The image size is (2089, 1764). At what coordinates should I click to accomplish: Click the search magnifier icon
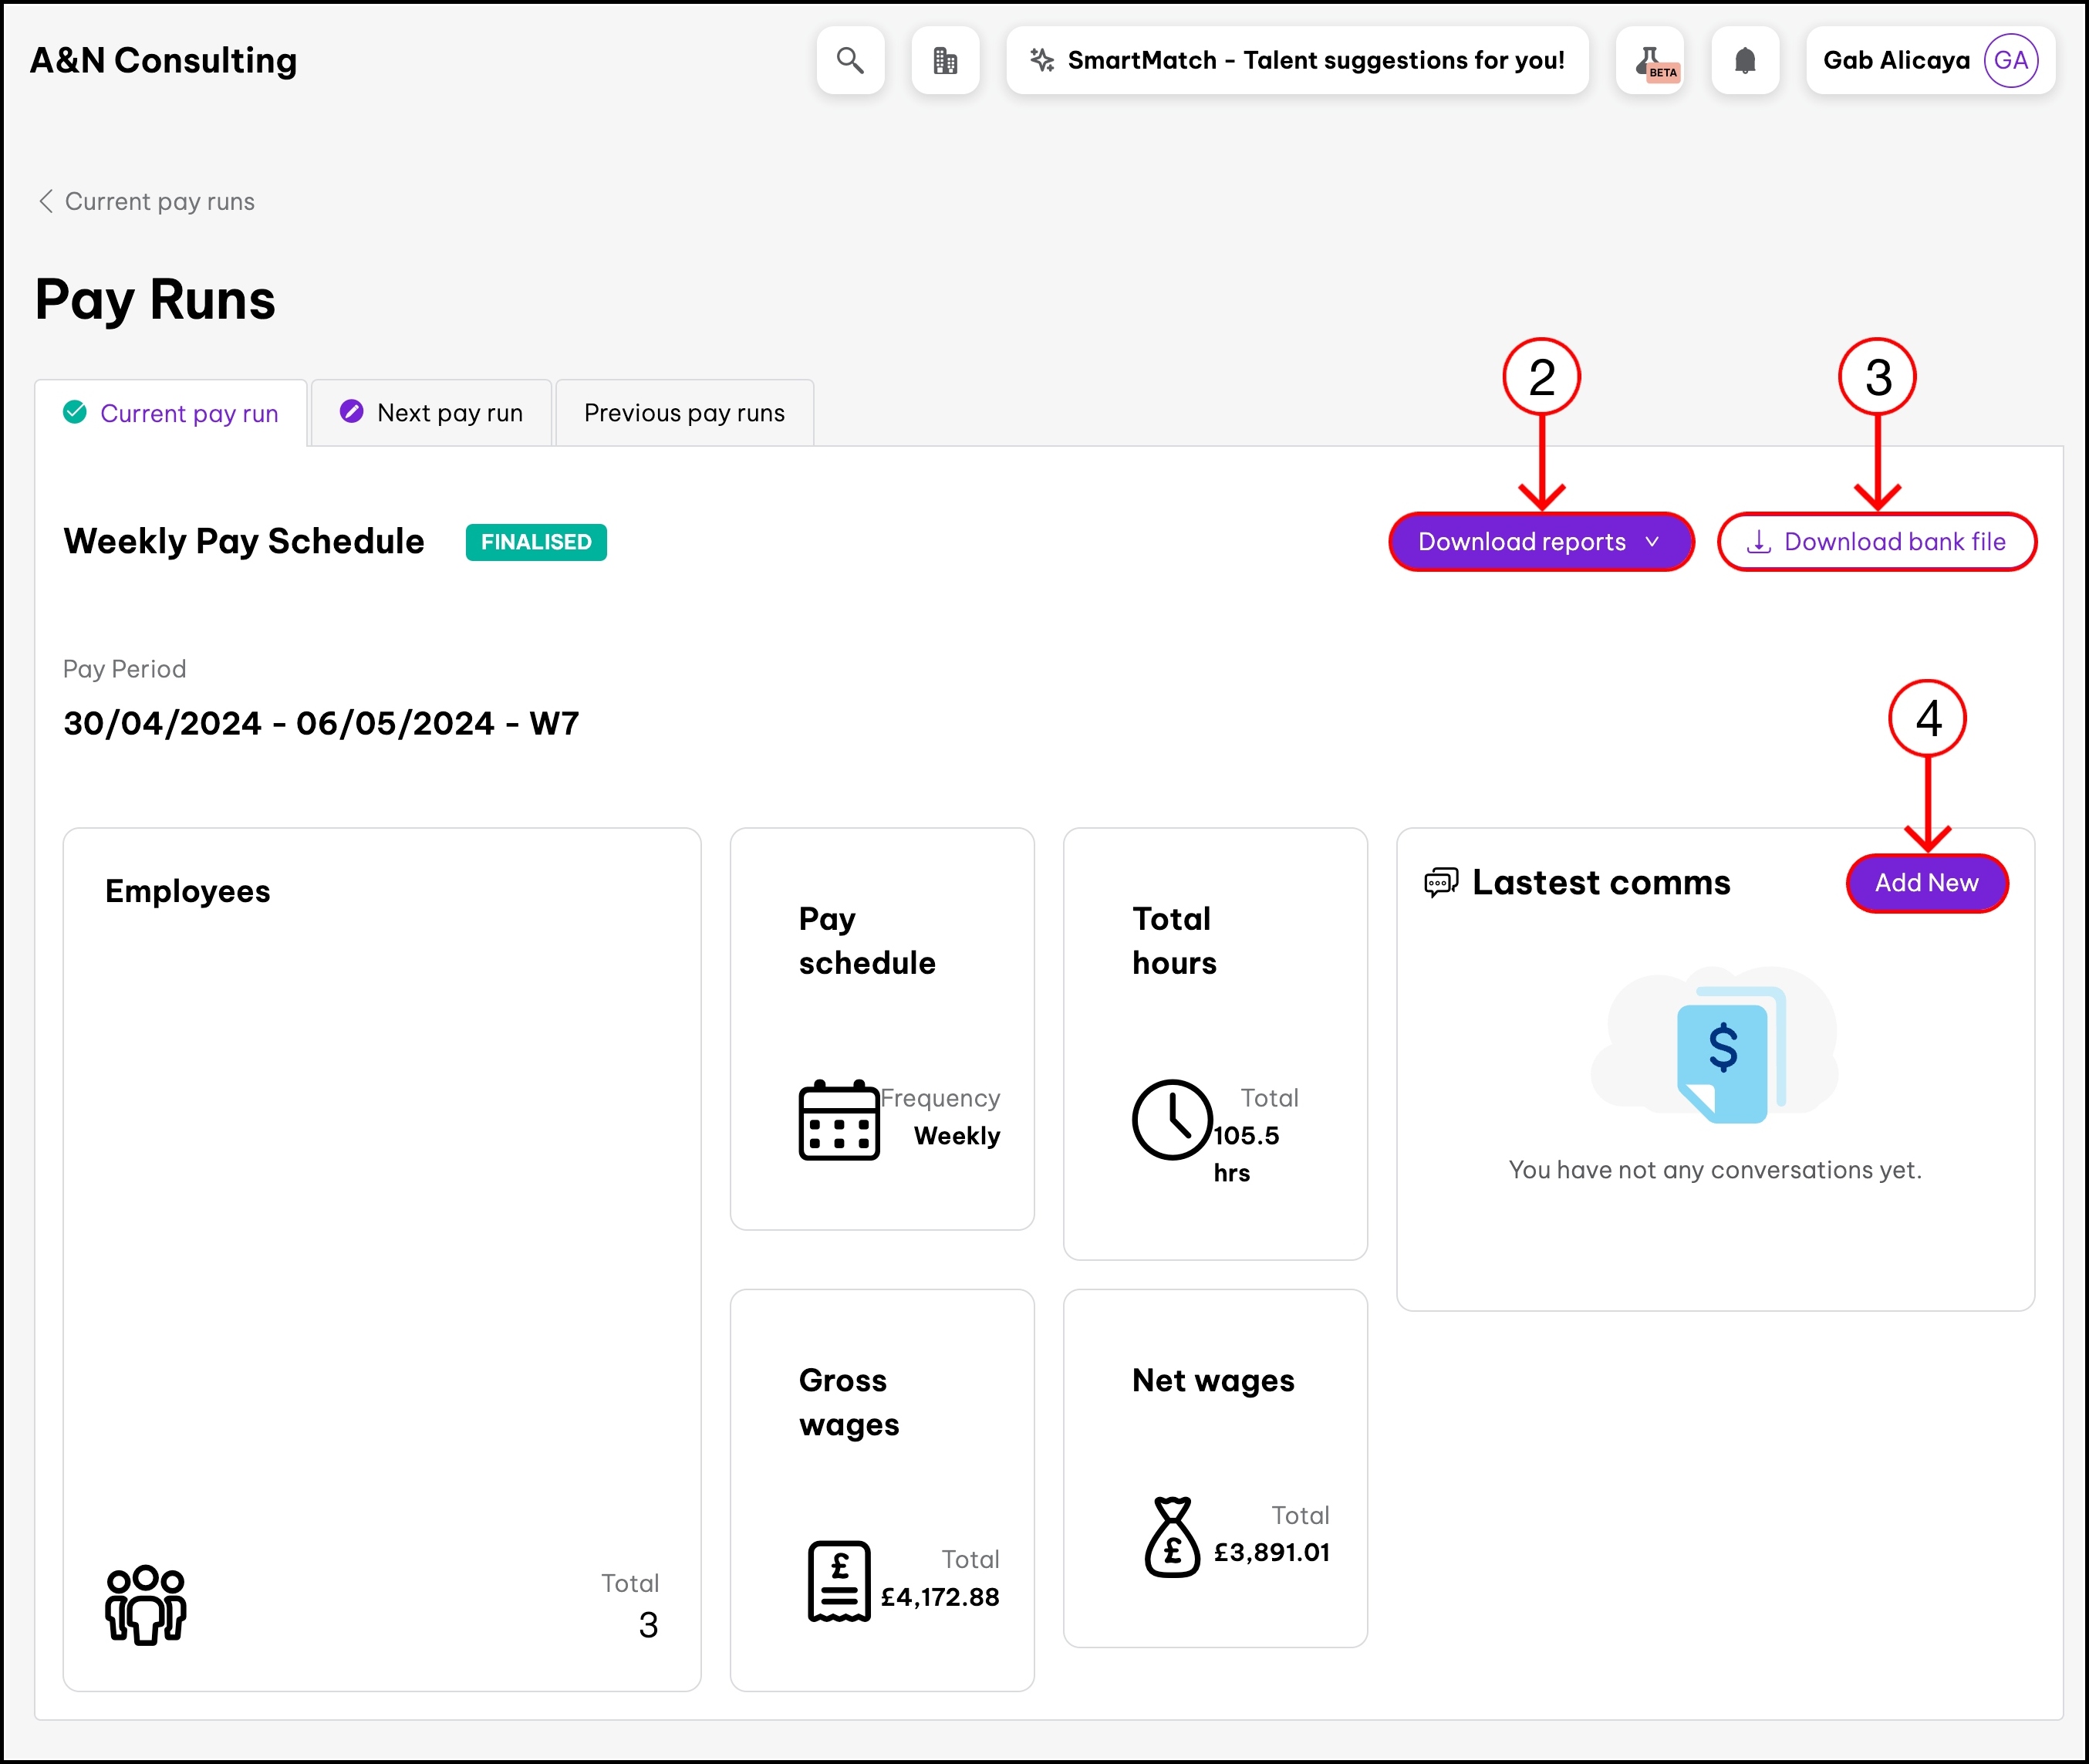click(849, 61)
